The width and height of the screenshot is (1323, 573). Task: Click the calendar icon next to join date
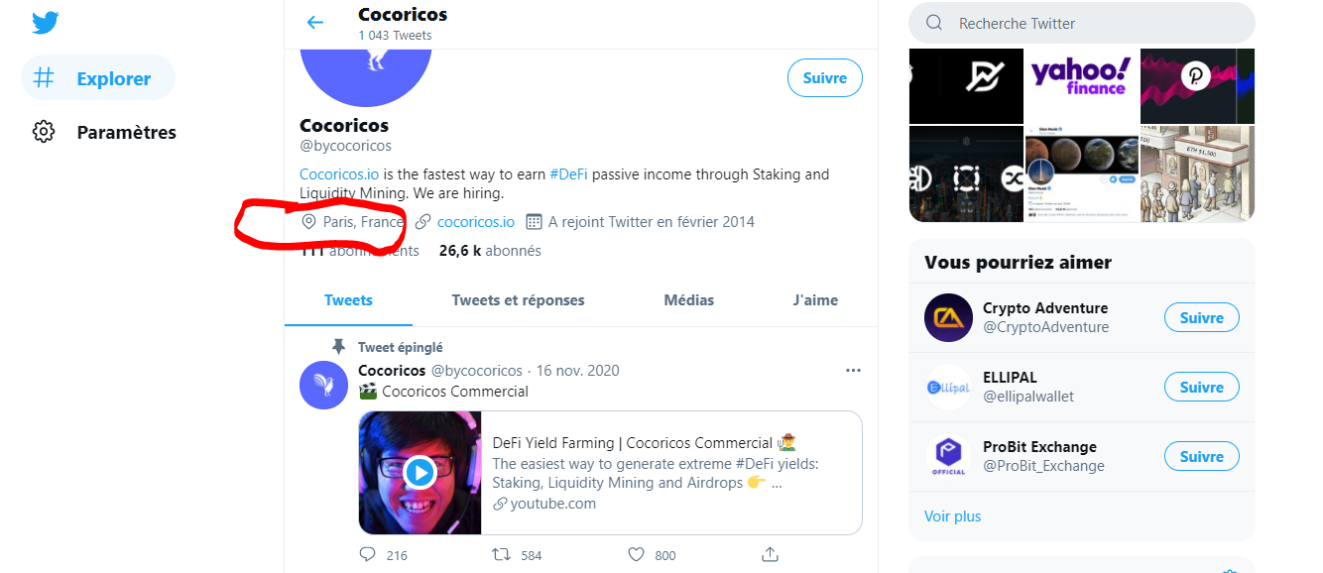tap(533, 221)
